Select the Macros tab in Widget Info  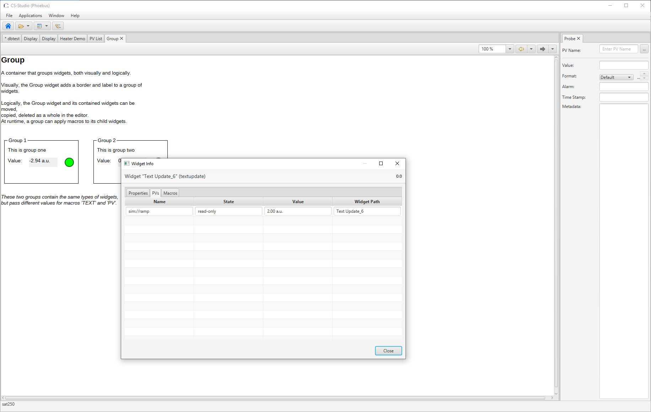click(170, 193)
